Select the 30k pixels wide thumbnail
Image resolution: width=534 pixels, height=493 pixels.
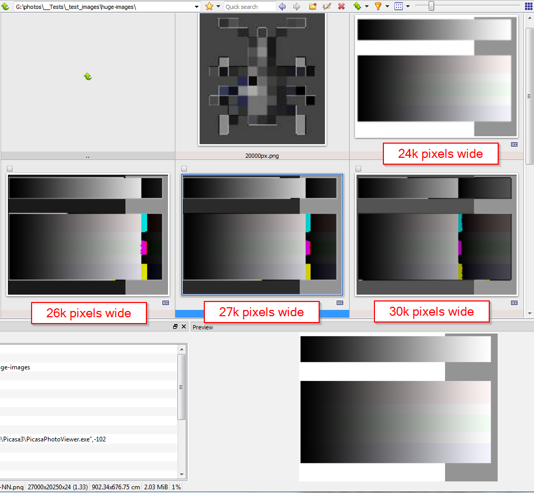(x=436, y=235)
